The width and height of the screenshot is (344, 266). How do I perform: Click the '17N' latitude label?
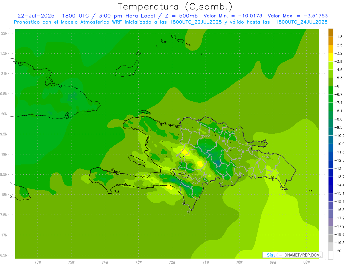click(4, 235)
